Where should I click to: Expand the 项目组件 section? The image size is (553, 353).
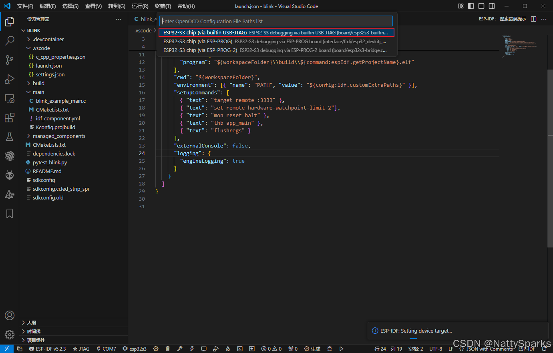73,340
